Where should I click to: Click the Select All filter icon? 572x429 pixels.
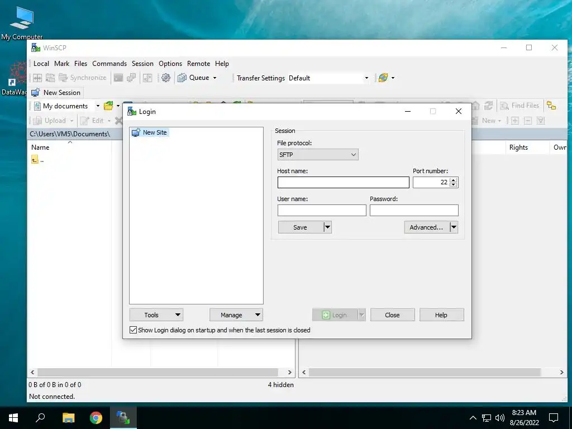[541, 121]
